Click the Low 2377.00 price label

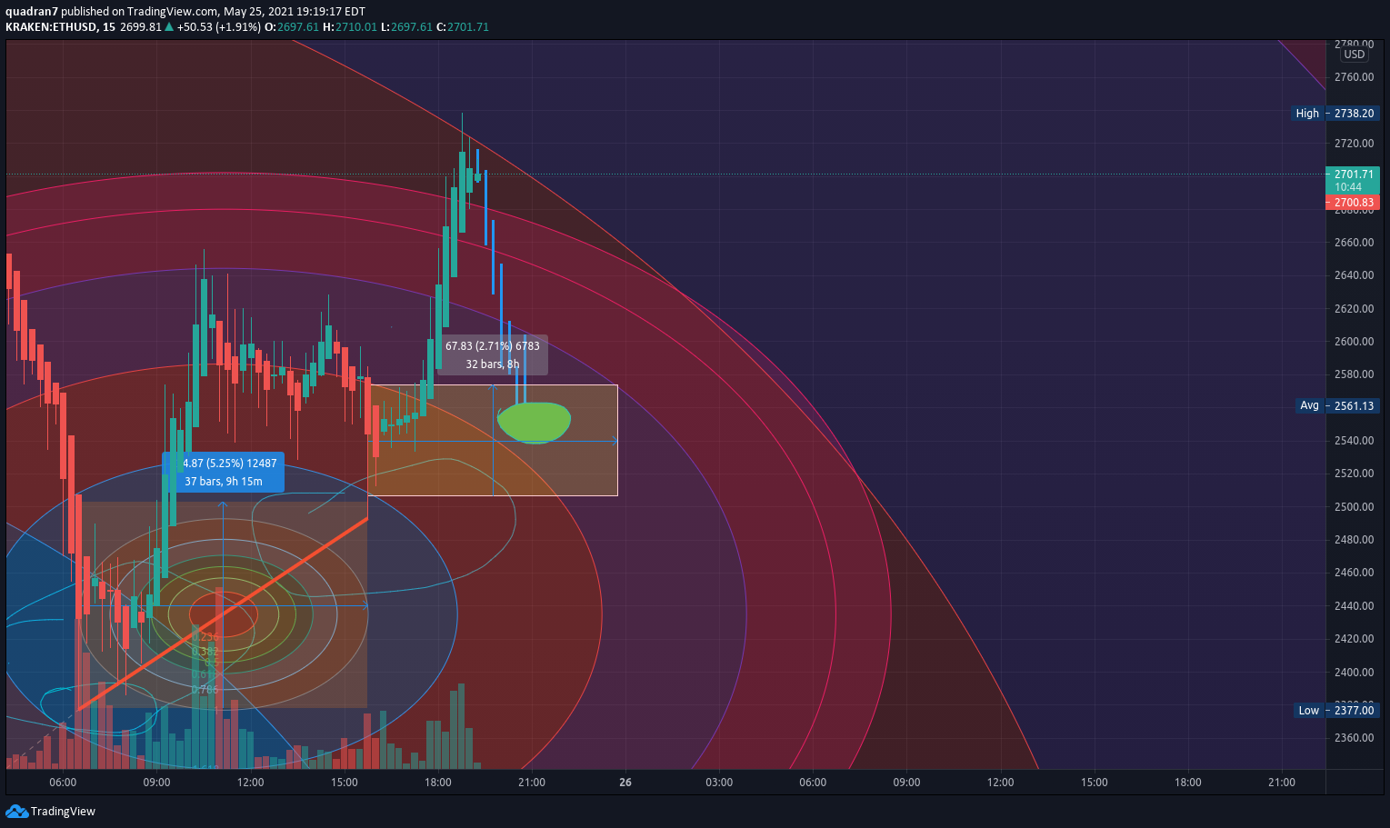click(x=1336, y=710)
